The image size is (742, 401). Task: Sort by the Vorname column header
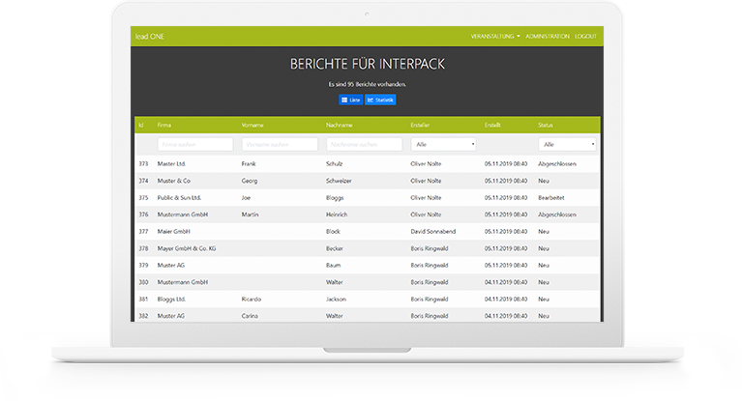(252, 126)
